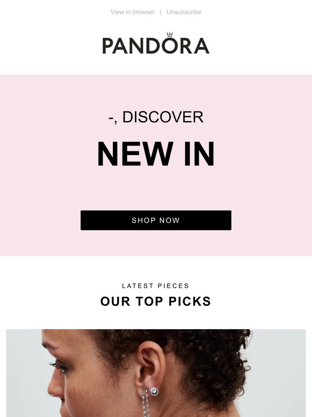
Task: Click the OUR TOP PICKS heading
Action: (156, 301)
